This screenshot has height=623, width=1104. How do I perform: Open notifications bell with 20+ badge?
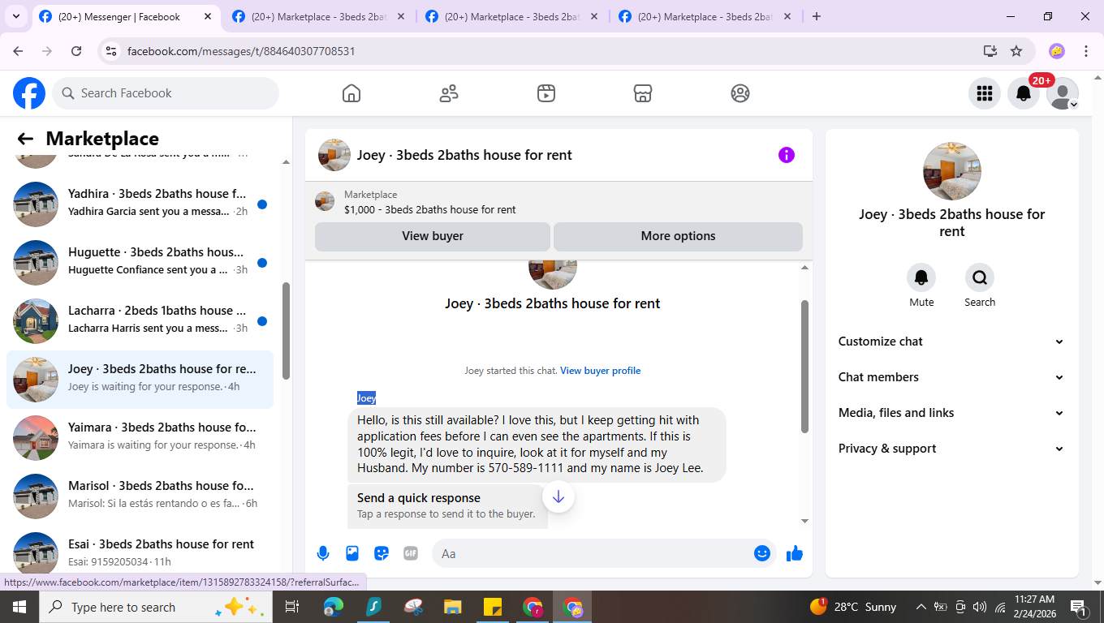pos(1024,93)
